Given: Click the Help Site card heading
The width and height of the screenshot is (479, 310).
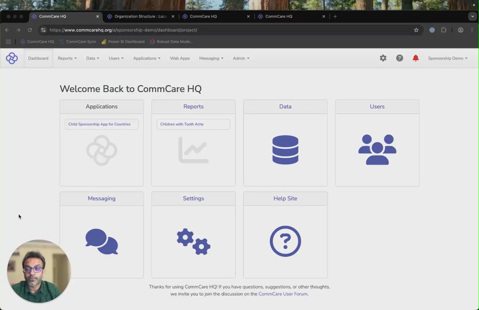Looking at the screenshot, I should pos(285,198).
